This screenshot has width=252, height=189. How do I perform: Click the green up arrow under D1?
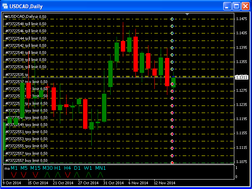coord(77,174)
